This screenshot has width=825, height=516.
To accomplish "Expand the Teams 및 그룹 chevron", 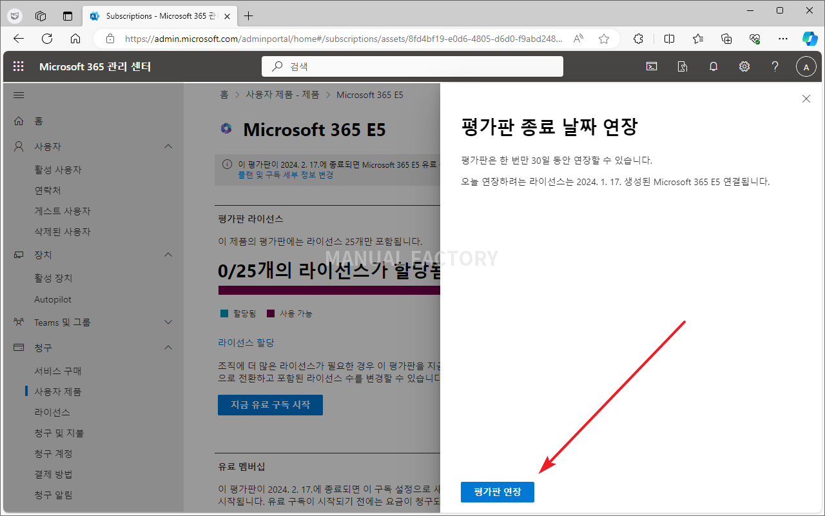I will [168, 322].
